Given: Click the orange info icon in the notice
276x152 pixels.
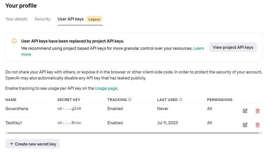Looking at the screenshot, I should pyautogui.click(x=14, y=41).
